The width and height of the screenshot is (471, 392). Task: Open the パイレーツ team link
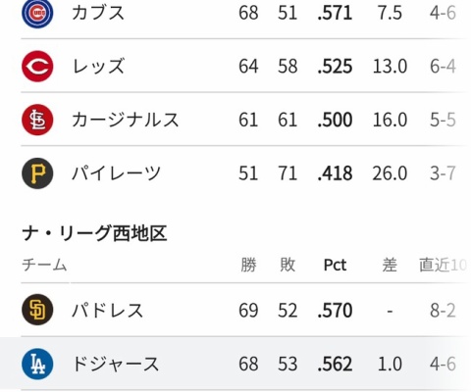coord(116,173)
